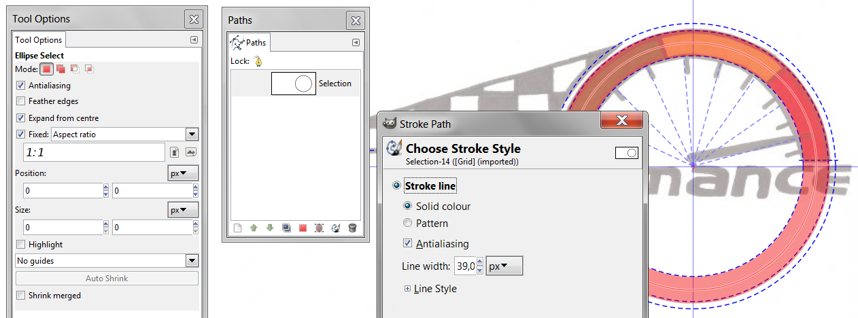Enable the Feather edges checkbox

pos(20,101)
